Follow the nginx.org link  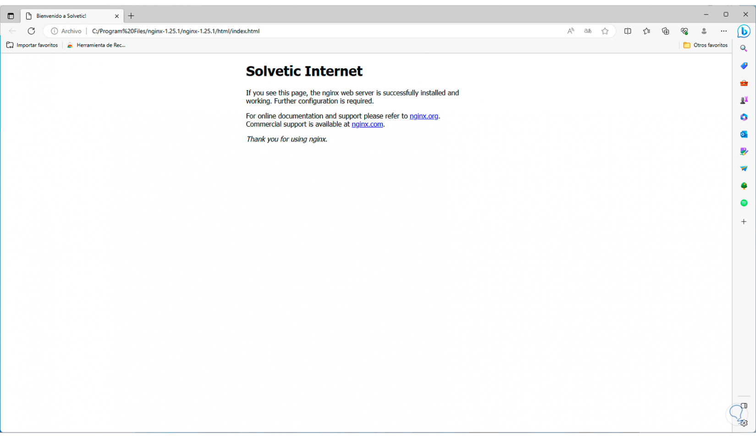click(424, 116)
